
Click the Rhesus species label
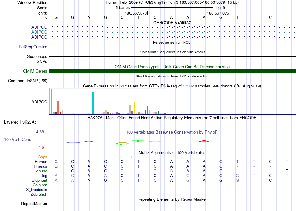tap(41, 166)
